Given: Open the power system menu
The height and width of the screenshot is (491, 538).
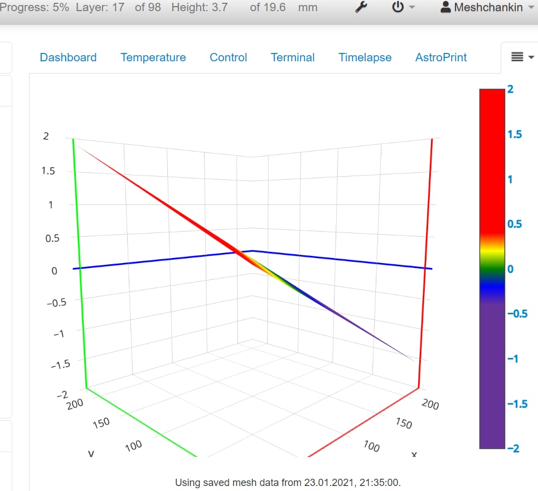Looking at the screenshot, I should pyautogui.click(x=403, y=7).
